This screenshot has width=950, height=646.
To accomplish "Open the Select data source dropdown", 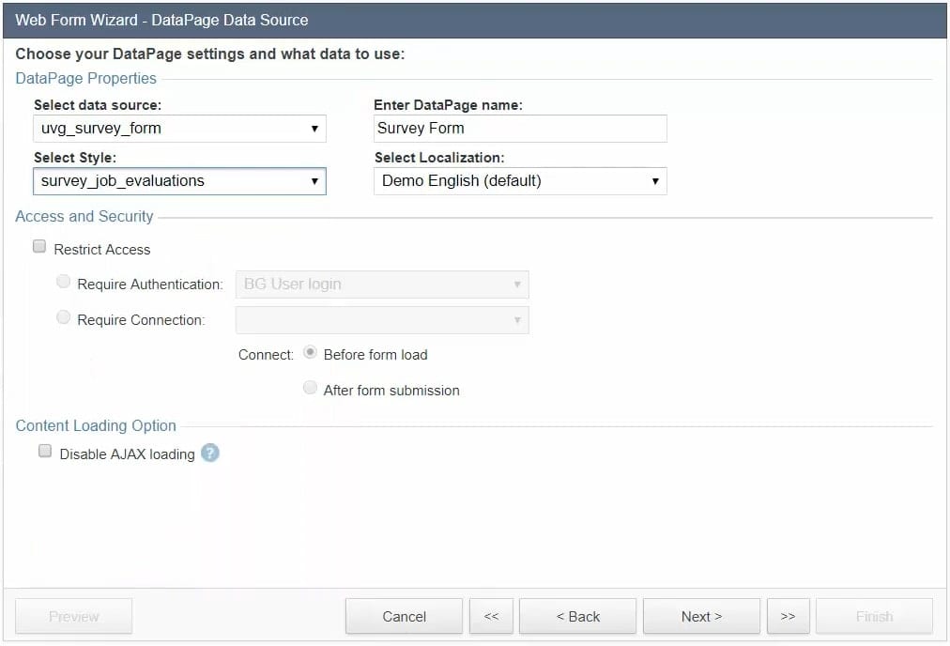I will tap(179, 129).
